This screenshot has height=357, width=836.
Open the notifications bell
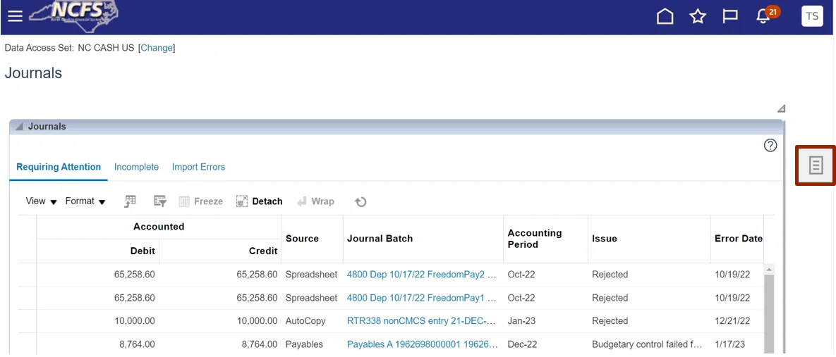pyautogui.click(x=763, y=16)
